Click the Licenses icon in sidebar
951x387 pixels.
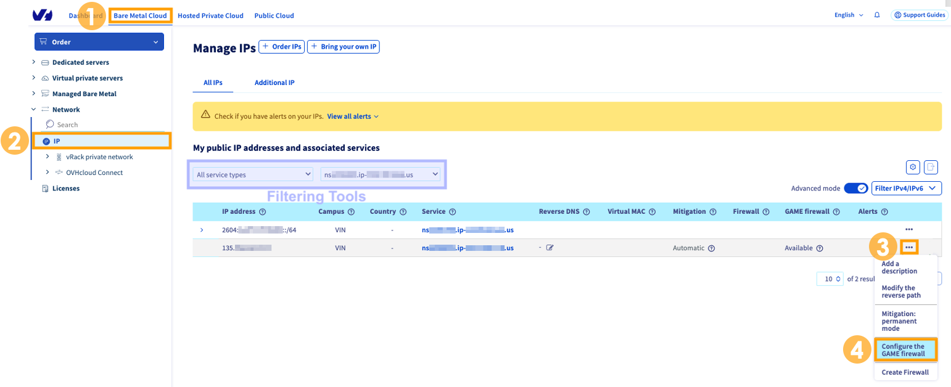pyautogui.click(x=45, y=189)
